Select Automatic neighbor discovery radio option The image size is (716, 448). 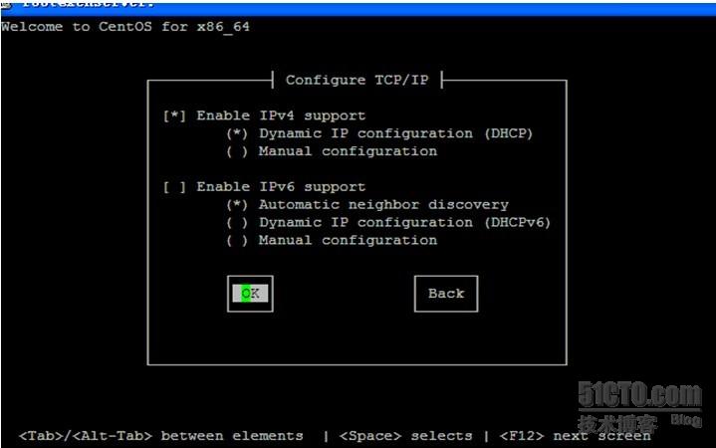(x=237, y=205)
